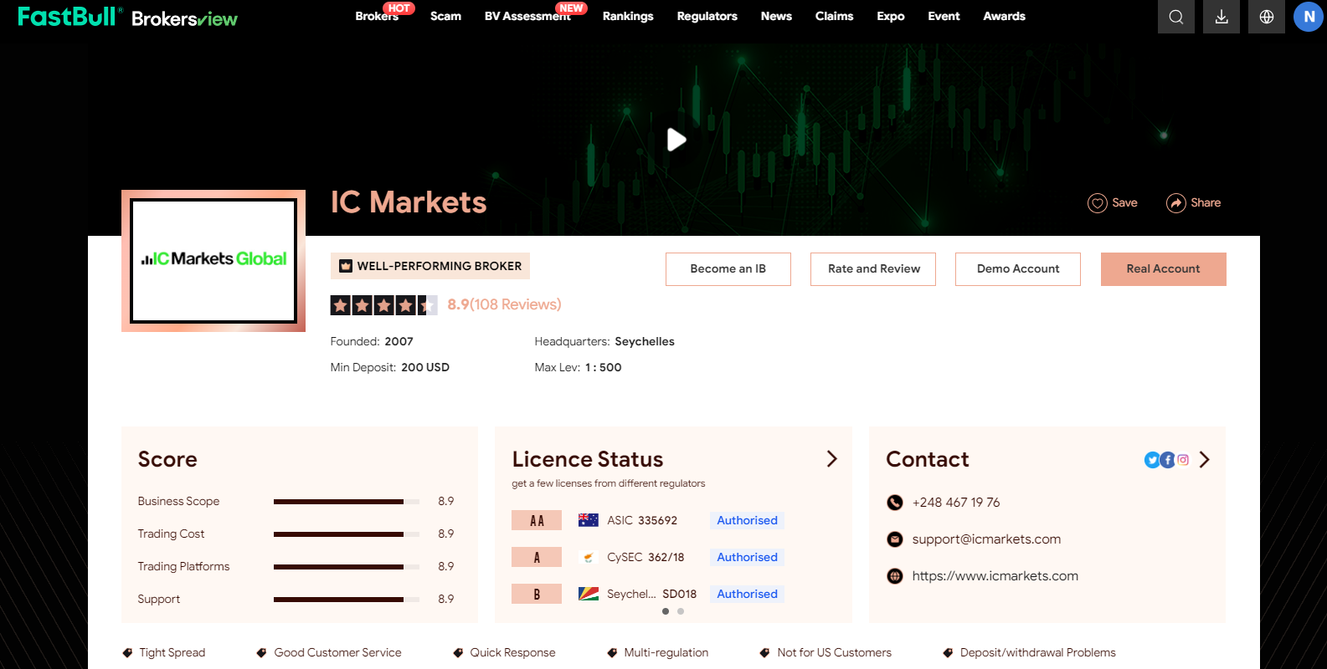Click the download app icon
The image size is (1327, 669).
pos(1221,17)
